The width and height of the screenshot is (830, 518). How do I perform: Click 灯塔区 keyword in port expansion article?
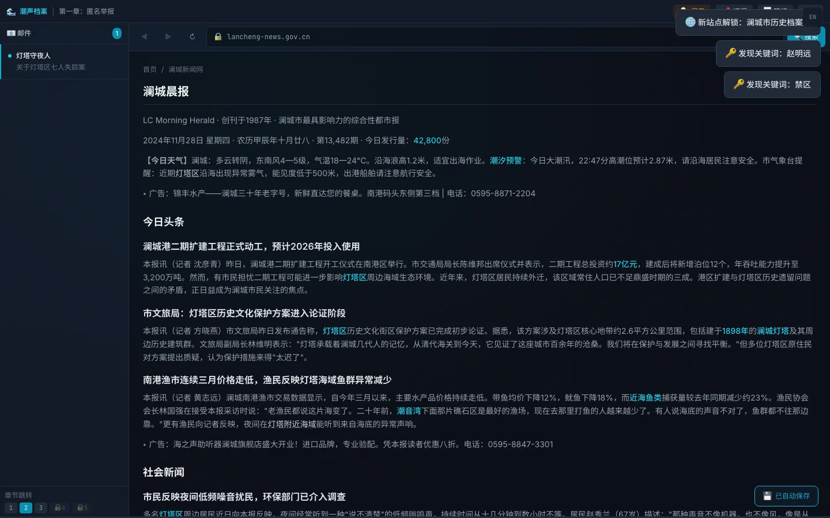point(355,277)
